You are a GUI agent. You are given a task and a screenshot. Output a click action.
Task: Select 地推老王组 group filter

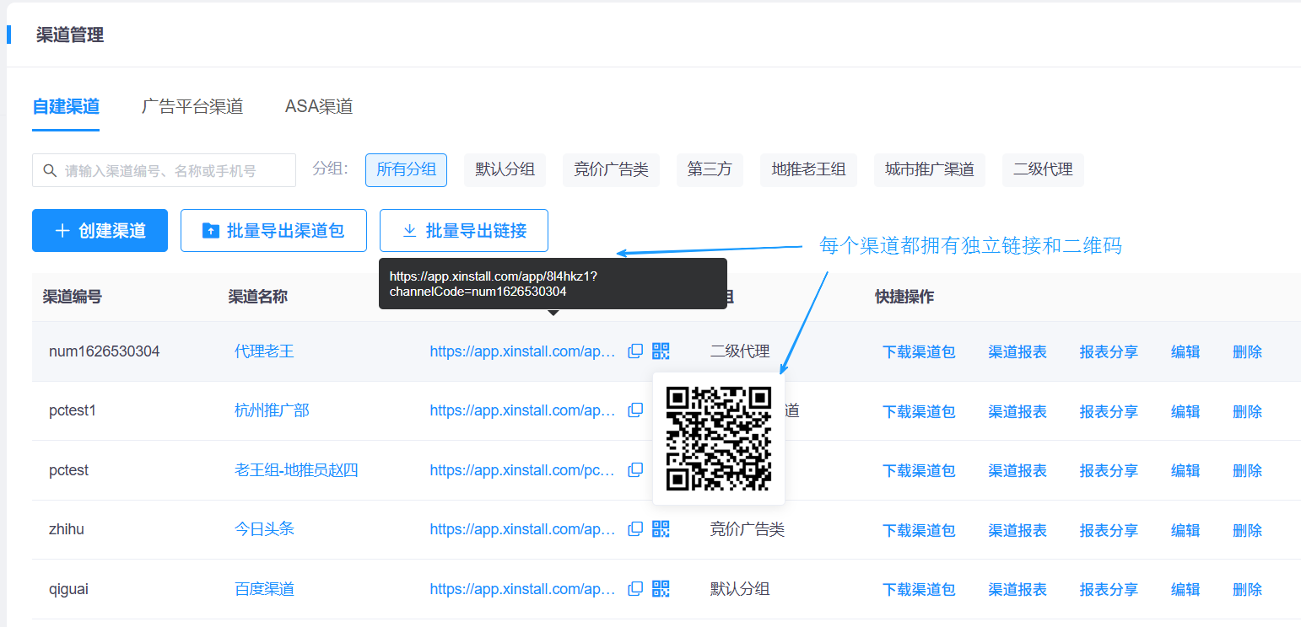tap(809, 169)
